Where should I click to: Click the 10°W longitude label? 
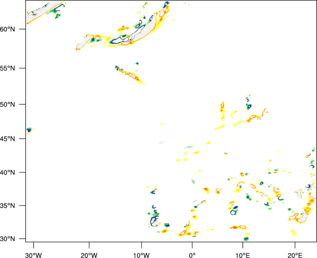point(141,255)
